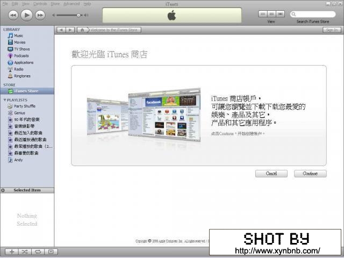The image size is (344, 258).
Task: Click the Selected Item panel round icon
Action: tap(3, 190)
